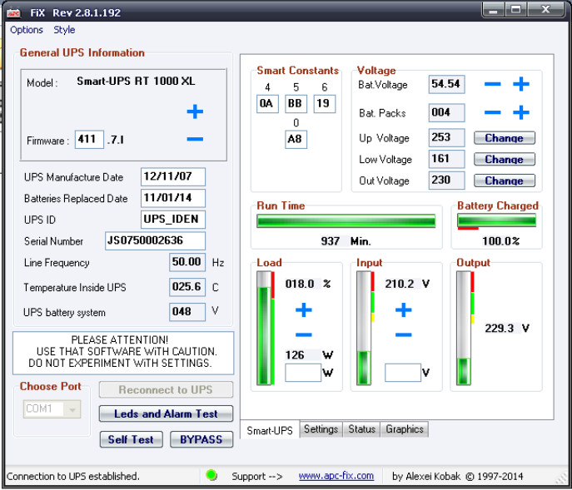Click the Smart-UPS RT 1000 XL model name
The image size is (572, 490).
tap(136, 81)
